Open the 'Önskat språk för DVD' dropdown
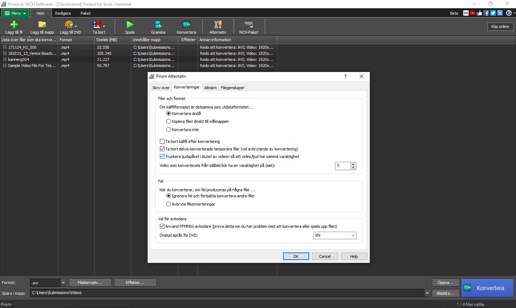Image resolution: width=516 pixels, height=308 pixels. point(335,235)
